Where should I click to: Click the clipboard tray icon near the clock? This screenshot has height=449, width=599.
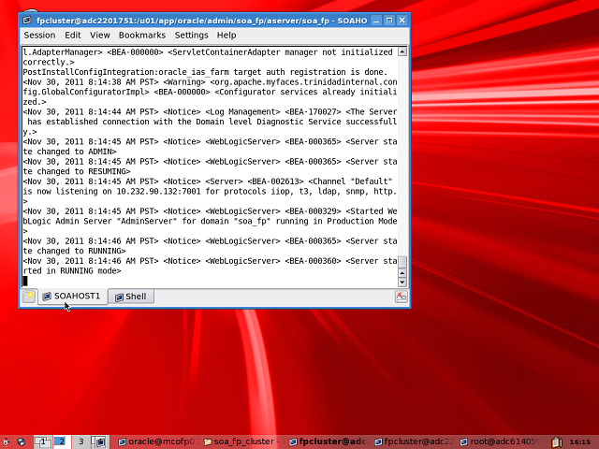pos(557,441)
